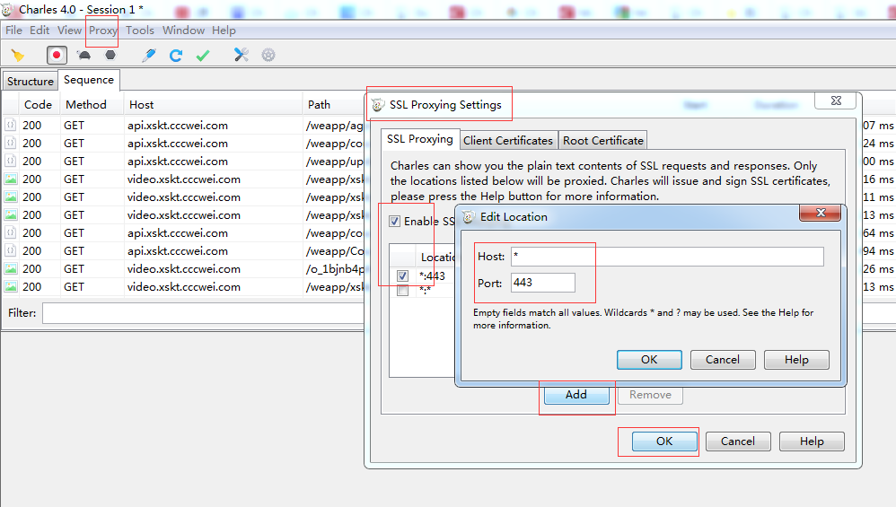The height and width of the screenshot is (507, 896).
Task: Open the Edit menu
Action: 40,31
